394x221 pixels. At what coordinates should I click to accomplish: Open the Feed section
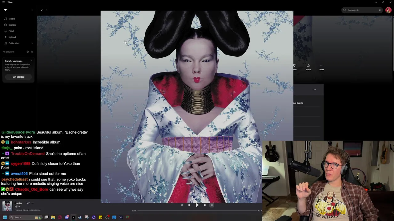tap(9, 31)
